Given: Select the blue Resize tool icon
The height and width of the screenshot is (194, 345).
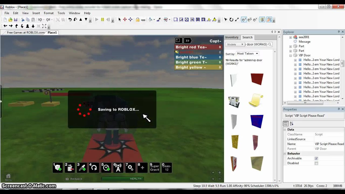Looking at the screenshot, I should pos(130,20).
